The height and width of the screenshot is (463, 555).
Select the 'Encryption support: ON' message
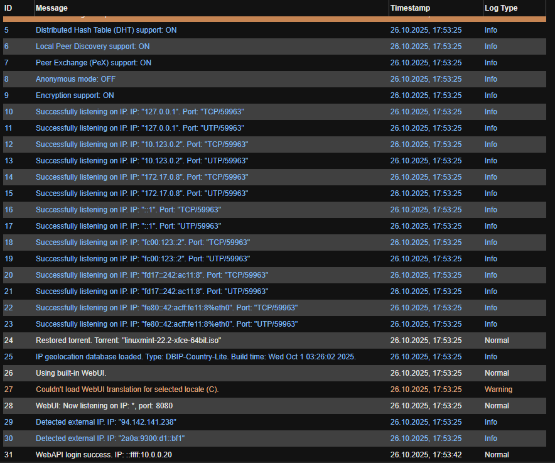75,95
